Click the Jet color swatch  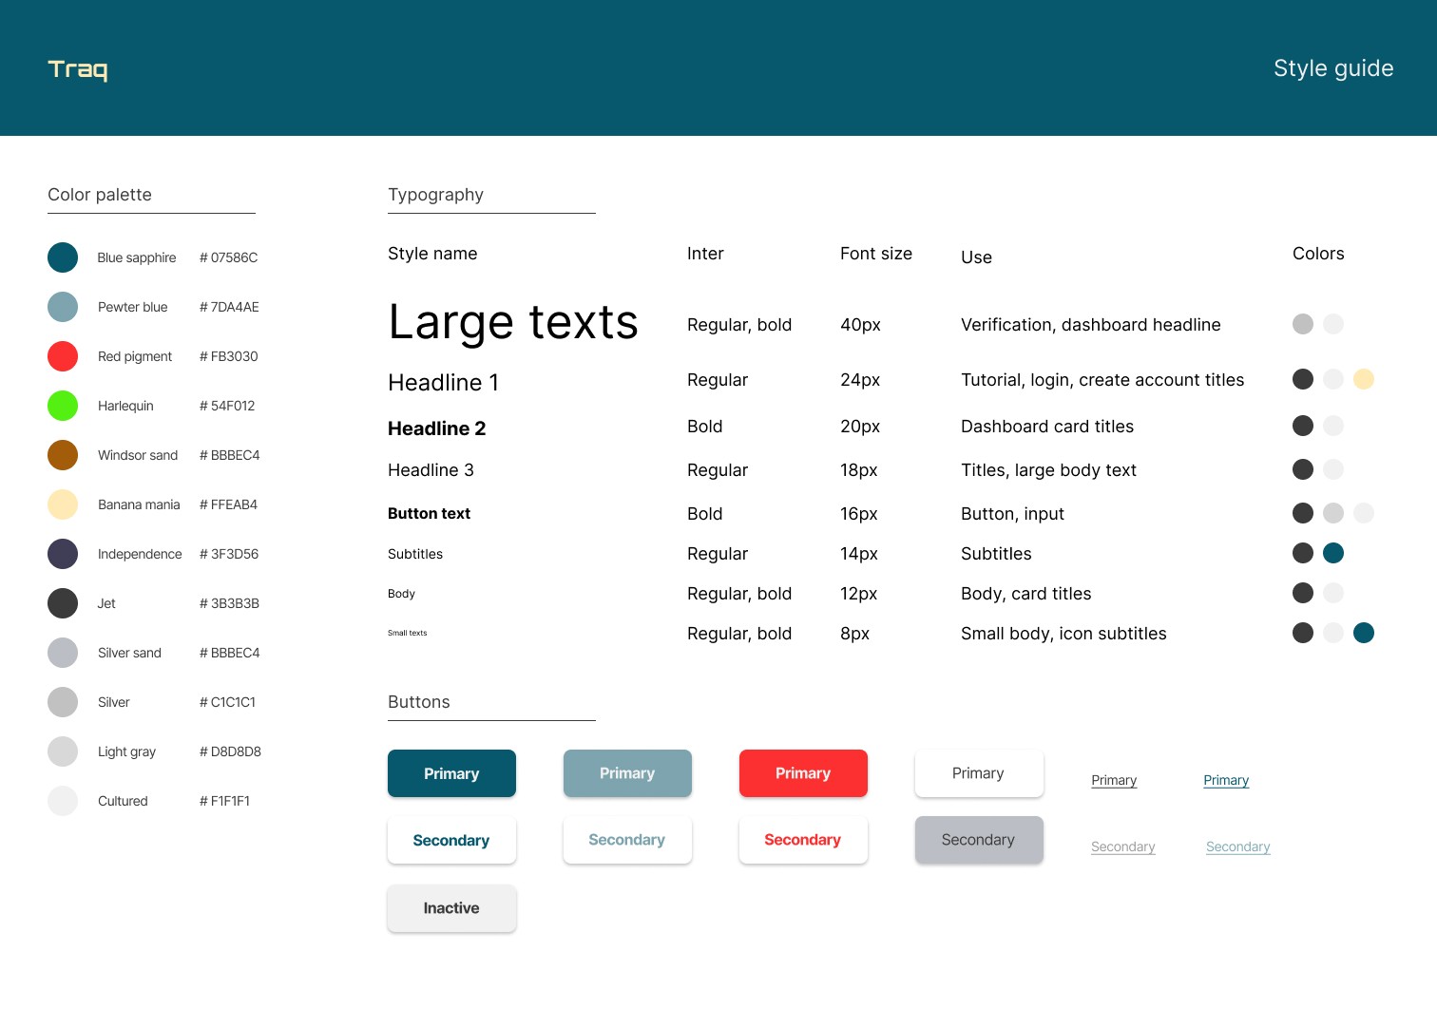[63, 603]
